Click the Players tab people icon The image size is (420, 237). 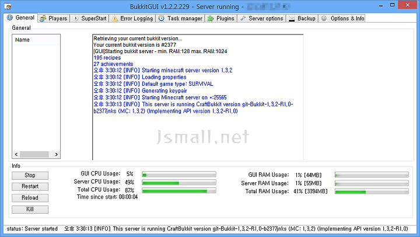click(43, 19)
